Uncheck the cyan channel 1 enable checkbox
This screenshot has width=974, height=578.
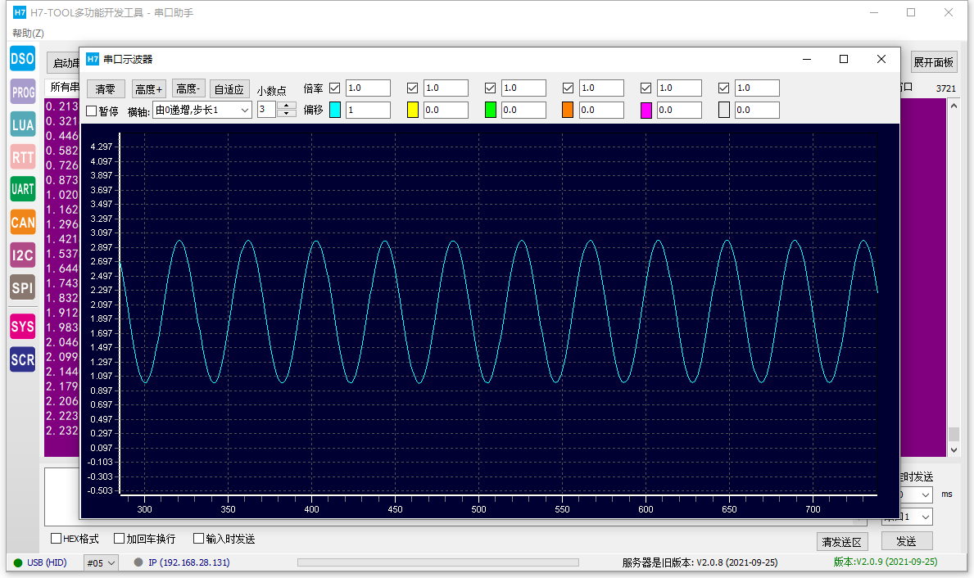click(x=335, y=88)
